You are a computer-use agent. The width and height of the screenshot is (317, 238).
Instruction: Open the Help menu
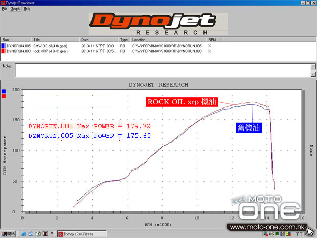[27, 9]
